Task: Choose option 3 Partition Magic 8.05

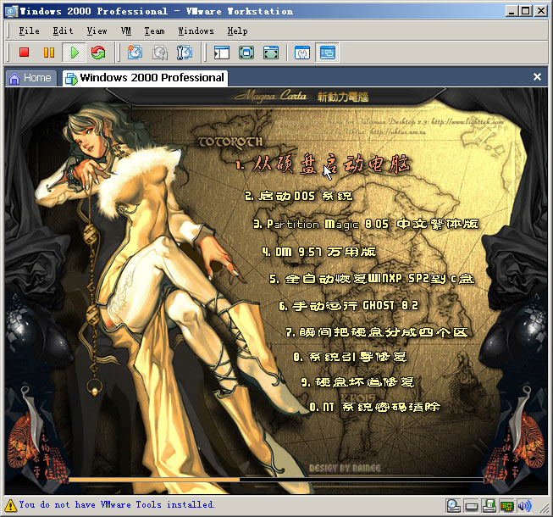Action: (x=366, y=224)
